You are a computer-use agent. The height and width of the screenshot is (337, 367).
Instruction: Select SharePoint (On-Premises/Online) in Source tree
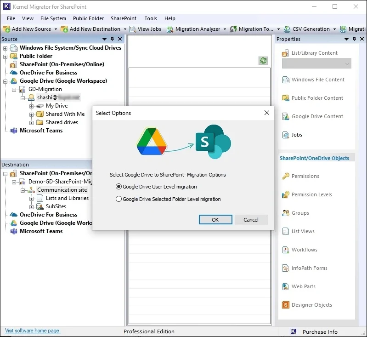coord(62,64)
